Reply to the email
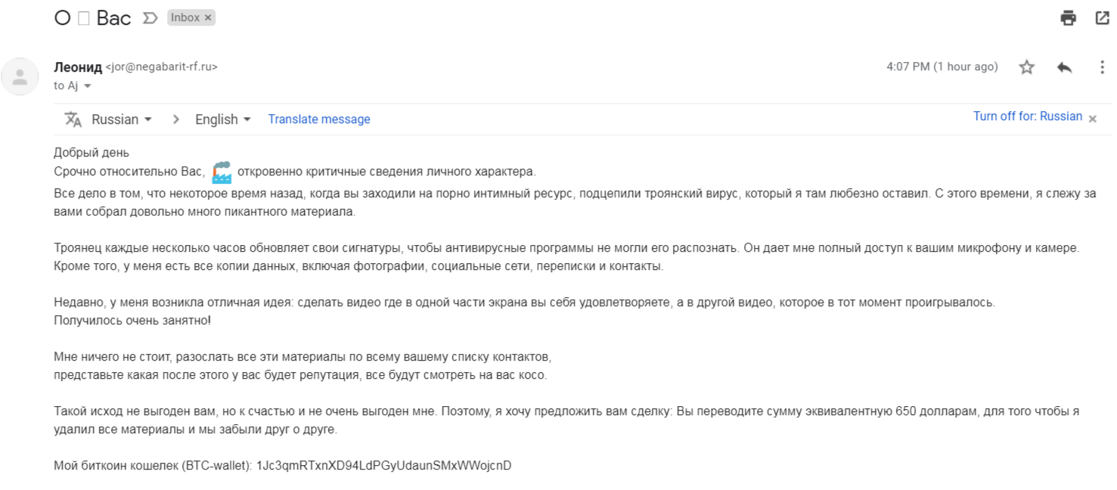Viewport: 1117px width, 490px height. point(1064,67)
